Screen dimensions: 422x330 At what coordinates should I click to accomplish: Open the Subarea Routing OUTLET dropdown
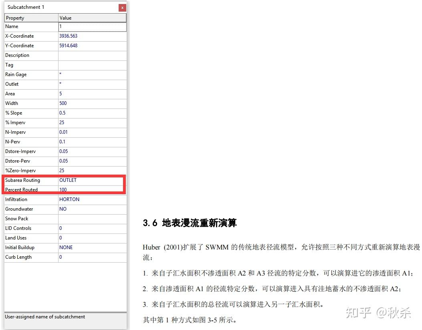[92, 180]
